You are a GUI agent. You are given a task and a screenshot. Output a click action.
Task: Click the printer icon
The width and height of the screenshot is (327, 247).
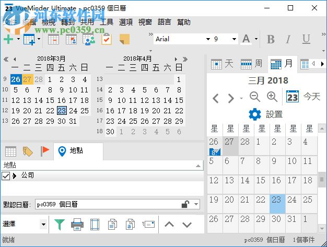tap(77, 225)
